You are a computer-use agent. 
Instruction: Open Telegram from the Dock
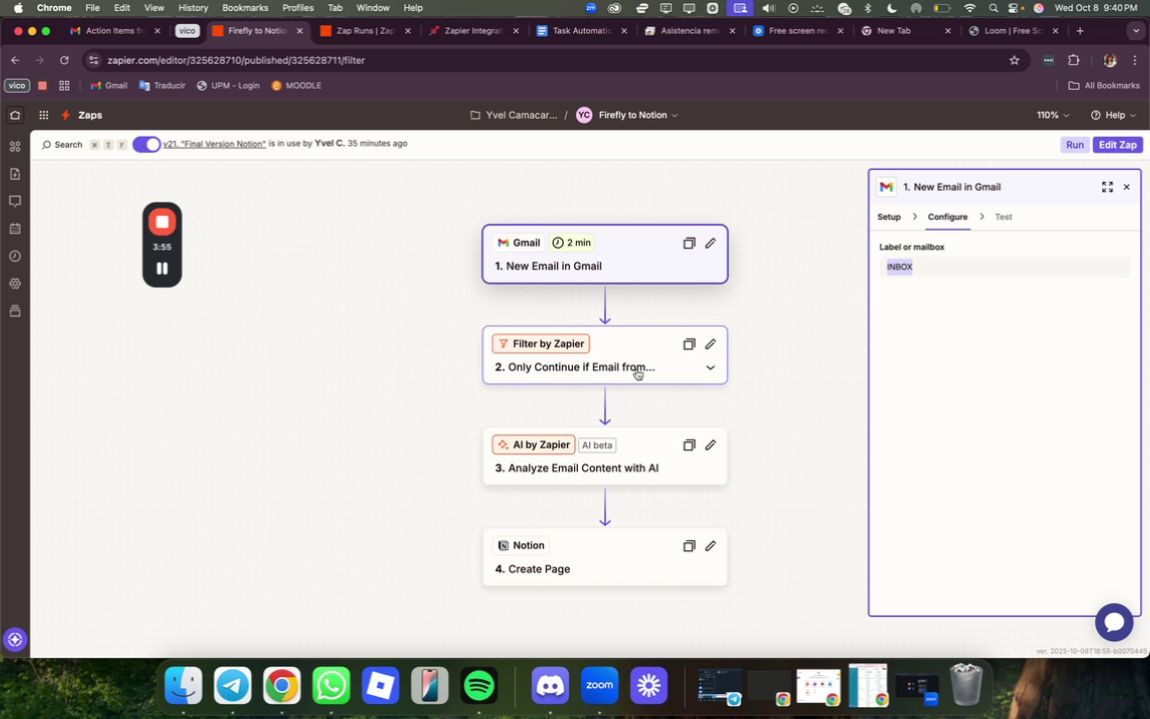coord(233,686)
